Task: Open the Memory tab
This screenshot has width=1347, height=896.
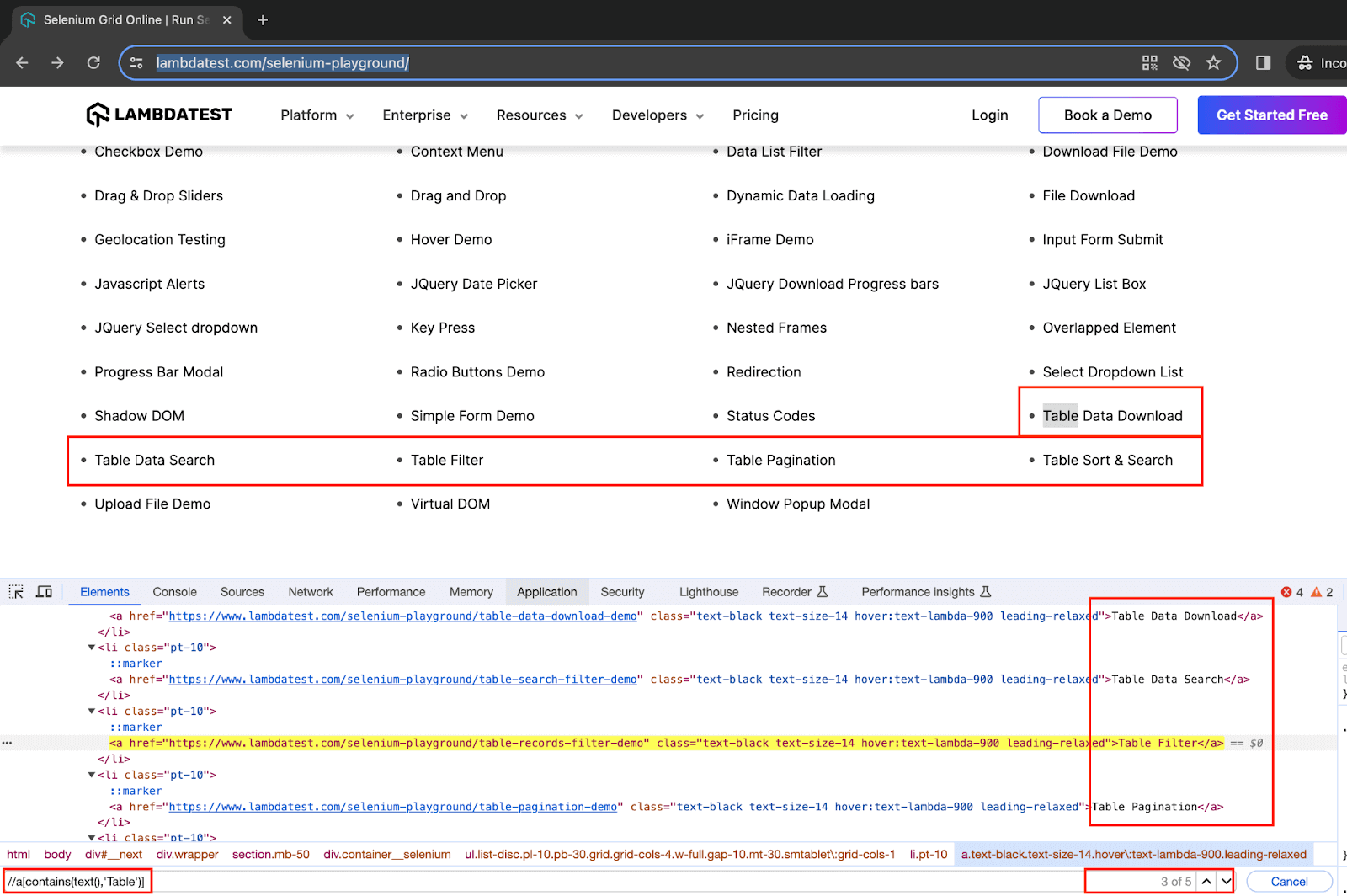Action: coord(471,592)
